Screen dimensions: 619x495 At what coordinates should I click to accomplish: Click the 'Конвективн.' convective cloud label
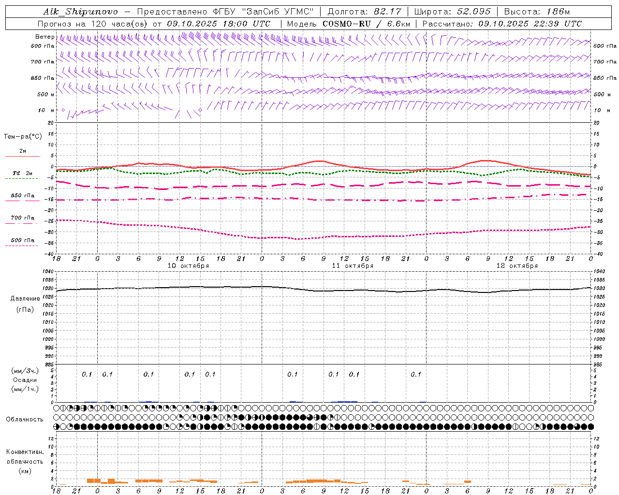[x=25, y=452]
